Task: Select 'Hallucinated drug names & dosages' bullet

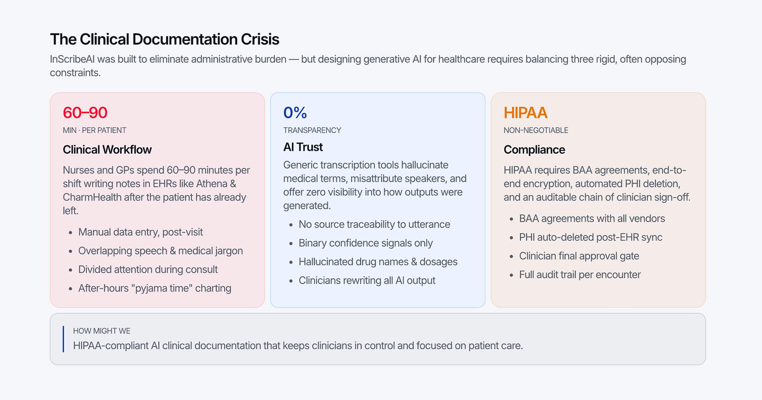Action: [378, 262]
